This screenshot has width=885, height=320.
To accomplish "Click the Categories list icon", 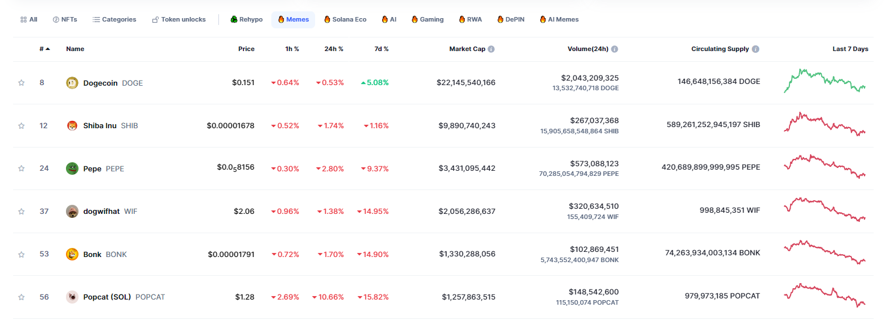I will pos(96,19).
